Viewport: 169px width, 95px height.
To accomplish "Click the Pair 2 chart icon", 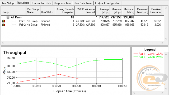I will [4, 25].
